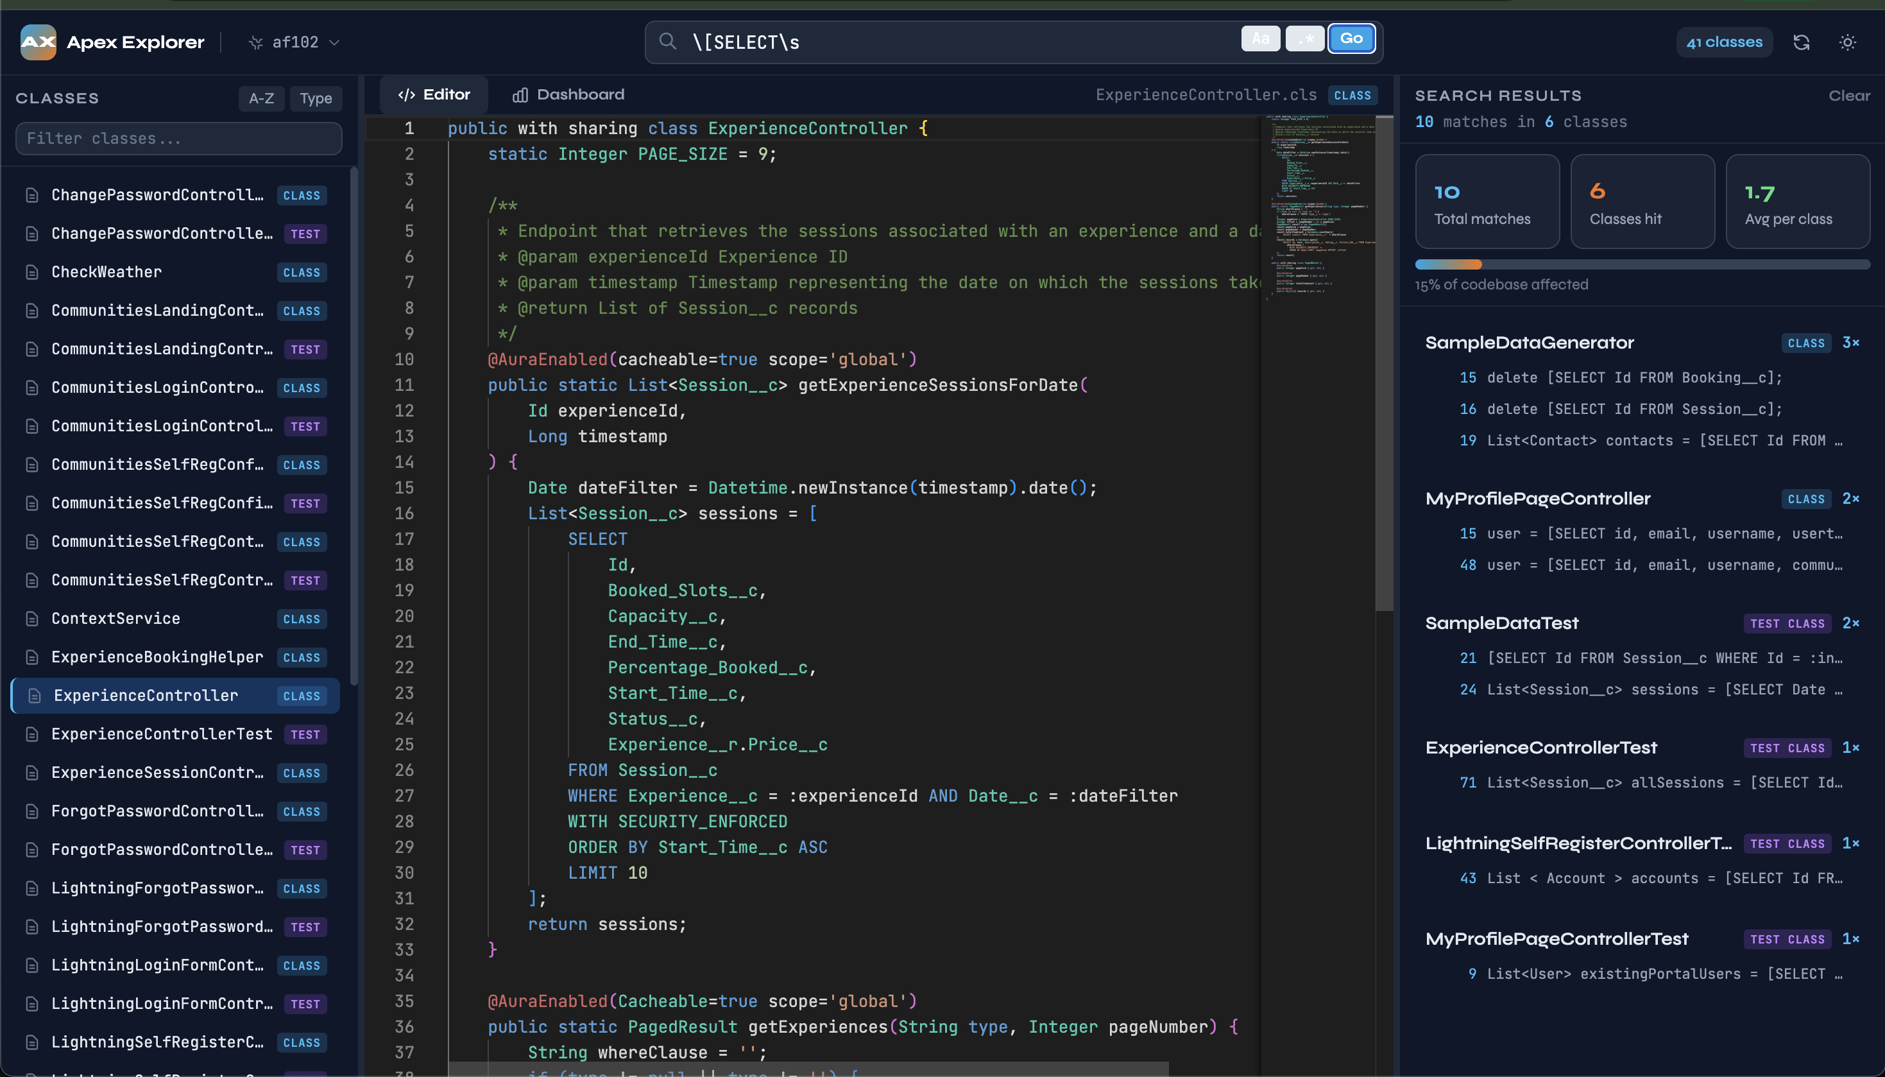Open the CommunitiesLandingCont… CLASS entry
The image size is (1885, 1077).
(176, 311)
